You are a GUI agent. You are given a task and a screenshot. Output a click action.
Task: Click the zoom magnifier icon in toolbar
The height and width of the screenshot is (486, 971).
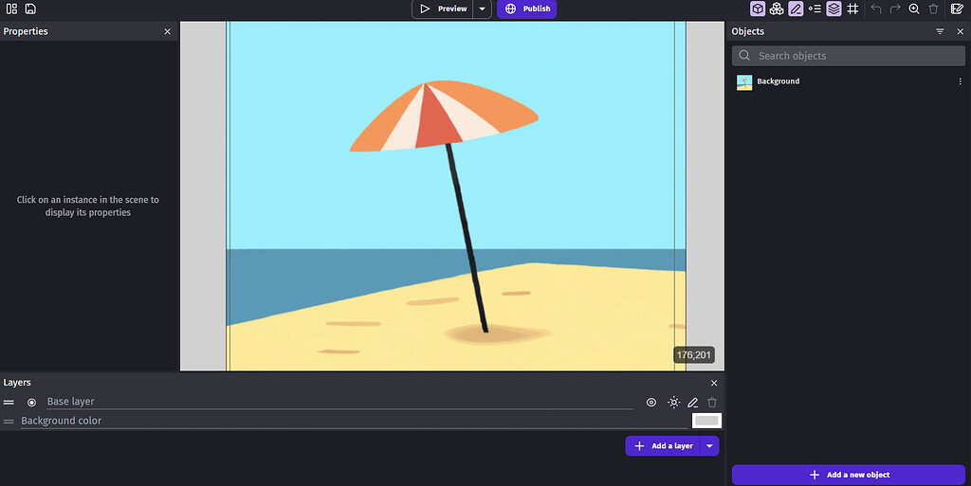click(x=914, y=9)
